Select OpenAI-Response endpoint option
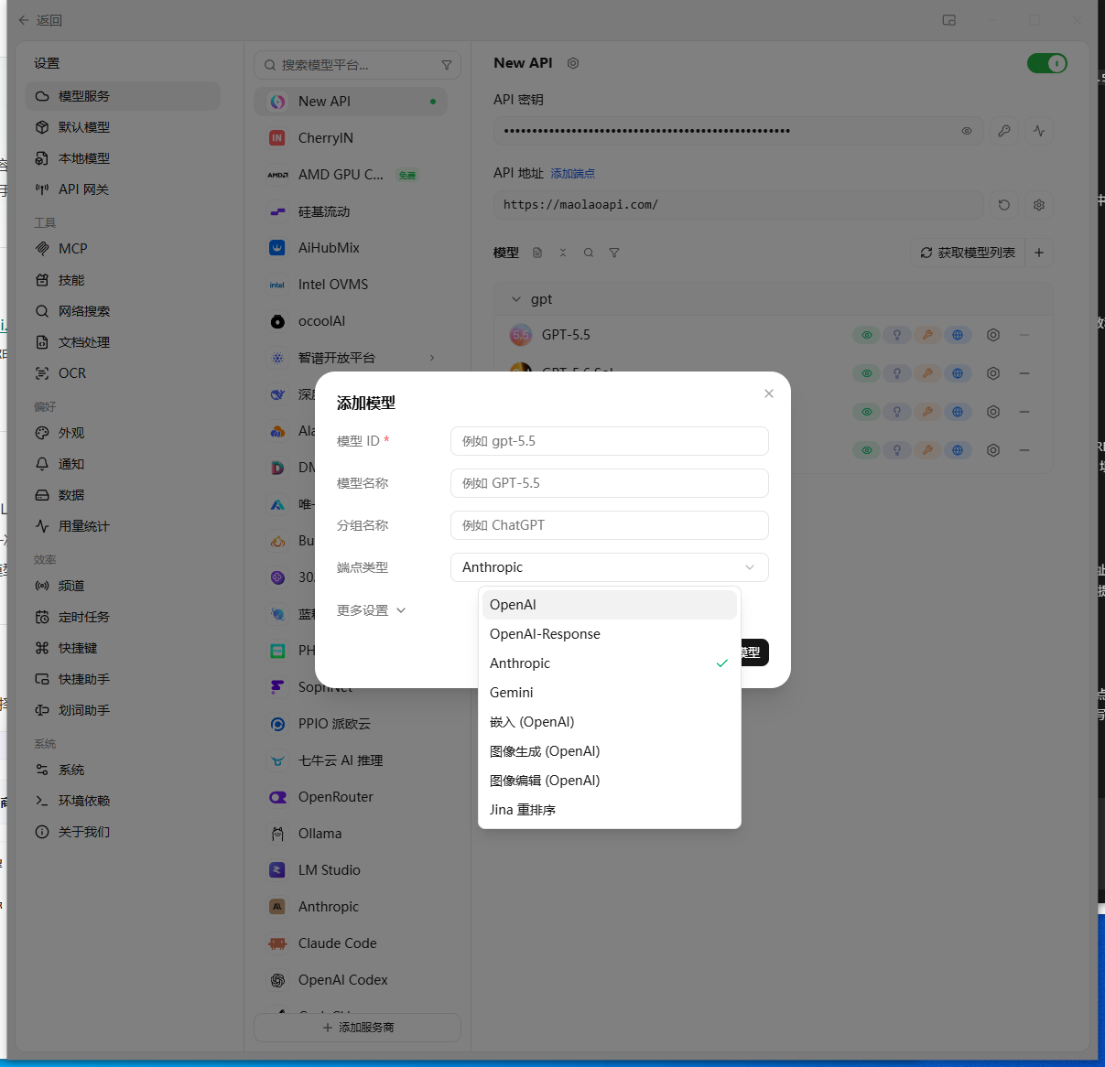The image size is (1105, 1067). coord(610,634)
